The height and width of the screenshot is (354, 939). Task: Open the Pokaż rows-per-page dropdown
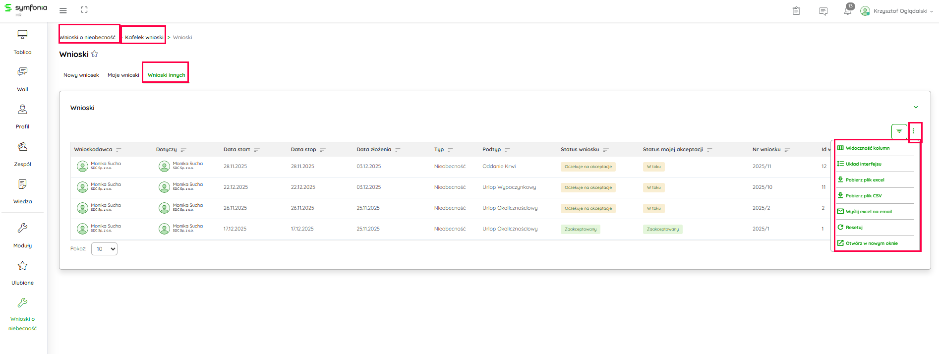(x=105, y=249)
